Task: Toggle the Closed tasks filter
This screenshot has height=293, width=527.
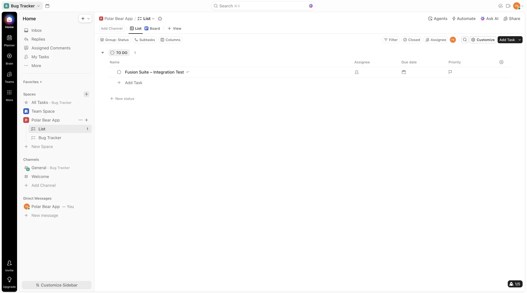Action: point(411,40)
